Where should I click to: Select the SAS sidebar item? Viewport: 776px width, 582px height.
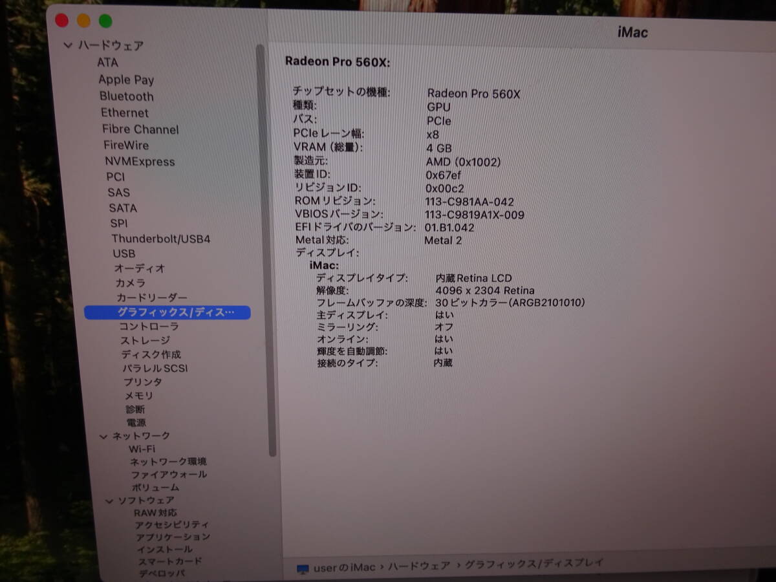pos(119,193)
